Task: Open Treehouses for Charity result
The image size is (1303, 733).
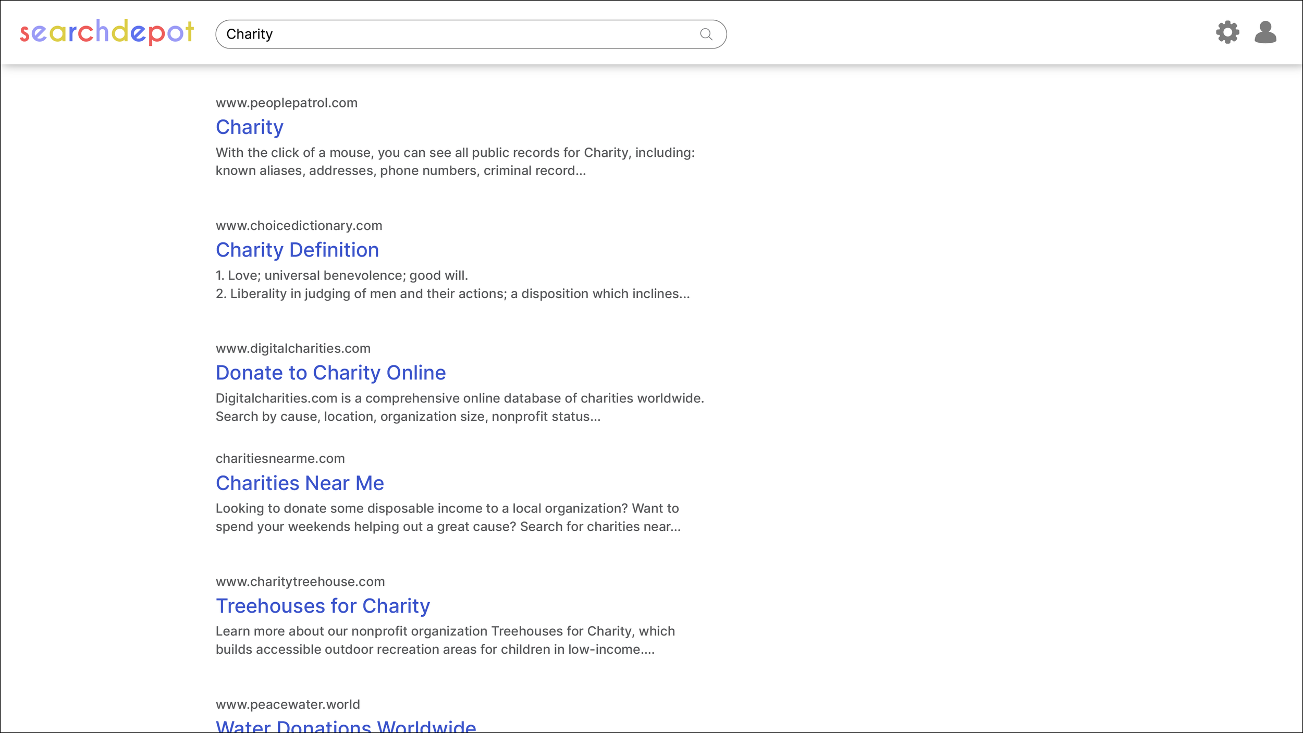Action: point(323,606)
